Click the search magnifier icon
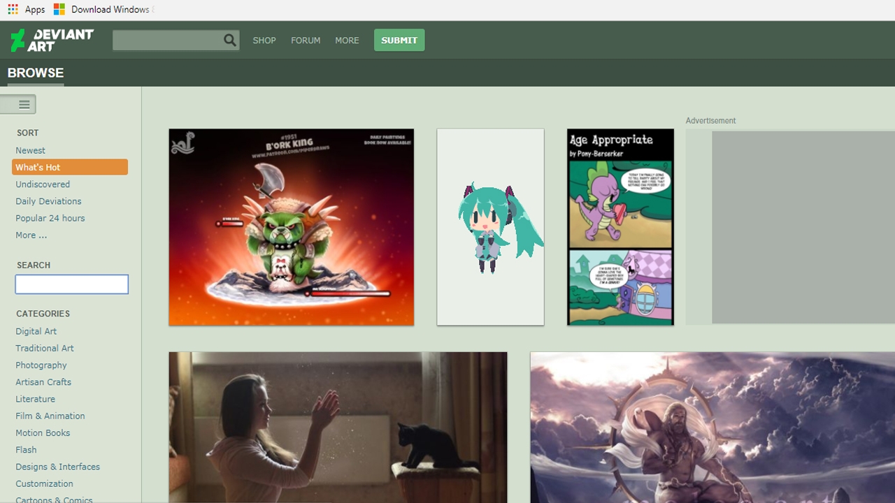Screen dimensions: 895x503 (x=230, y=41)
